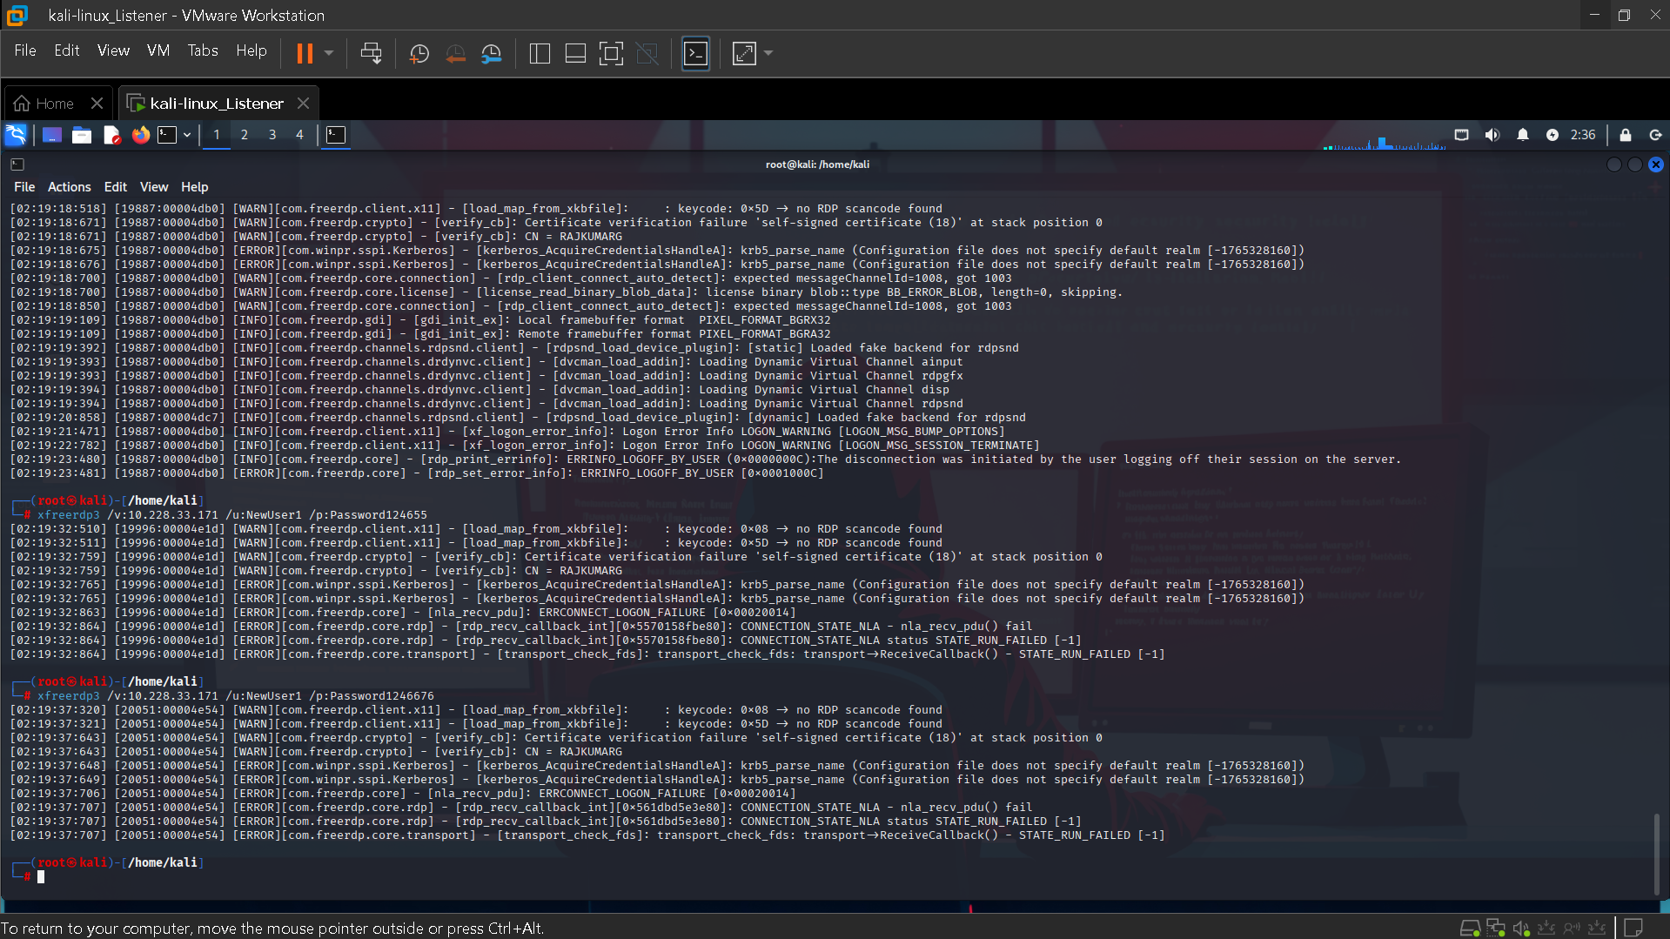The width and height of the screenshot is (1670, 939).
Task: Open the terminal Actions menu
Action: (69, 187)
